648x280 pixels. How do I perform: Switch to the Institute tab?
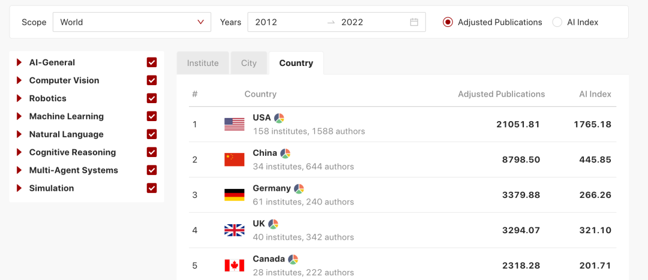click(203, 63)
